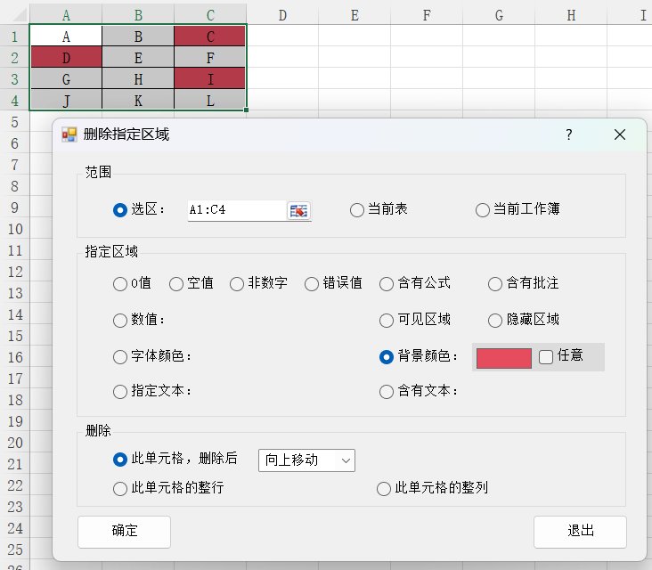Click the cell containing L
Viewport: 652px width, 570px height.
[210, 100]
